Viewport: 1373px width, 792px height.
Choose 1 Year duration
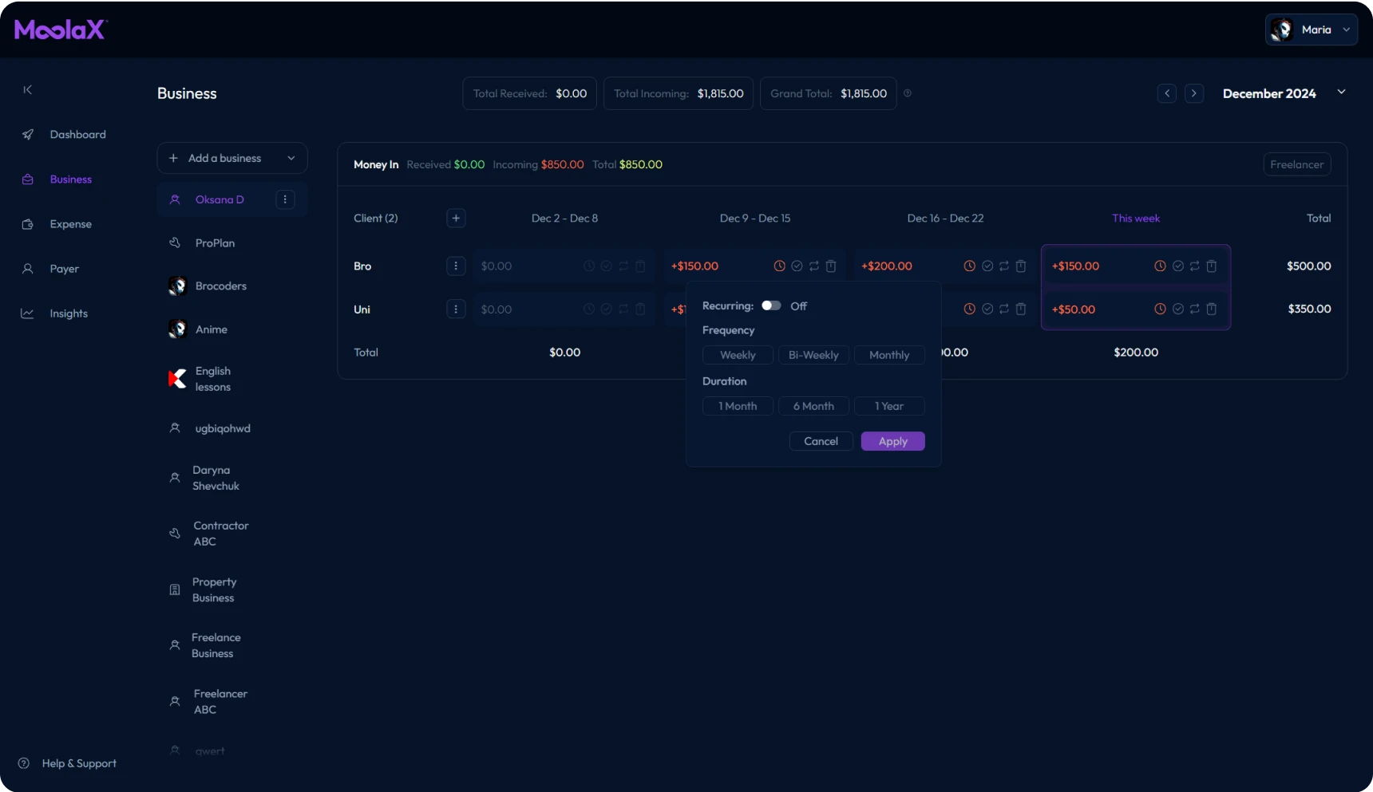point(889,406)
